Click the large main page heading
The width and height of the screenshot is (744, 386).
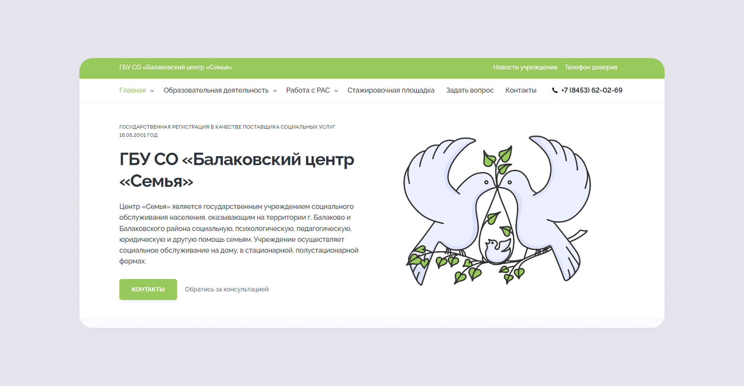(236, 170)
